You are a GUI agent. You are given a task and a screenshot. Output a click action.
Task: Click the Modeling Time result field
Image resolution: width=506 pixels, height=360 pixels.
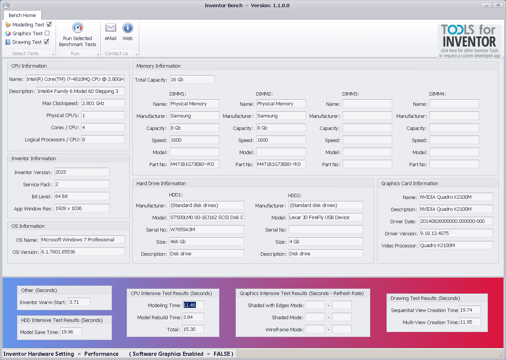[193, 305]
